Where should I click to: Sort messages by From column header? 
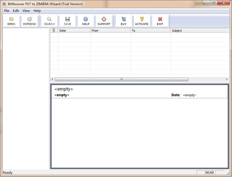pos(110,31)
